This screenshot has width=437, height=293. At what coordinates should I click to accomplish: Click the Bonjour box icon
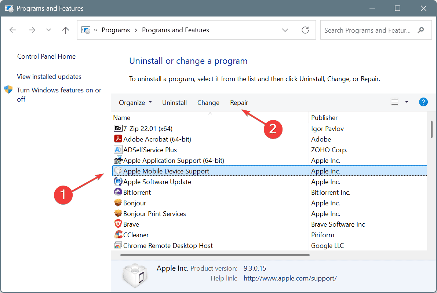pos(118,202)
